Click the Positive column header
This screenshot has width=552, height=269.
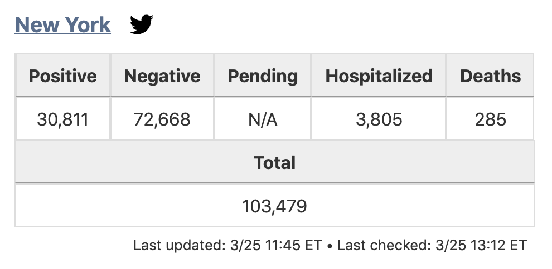coord(62,76)
